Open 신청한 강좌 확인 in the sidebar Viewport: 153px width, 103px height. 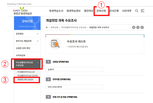pos(27,48)
